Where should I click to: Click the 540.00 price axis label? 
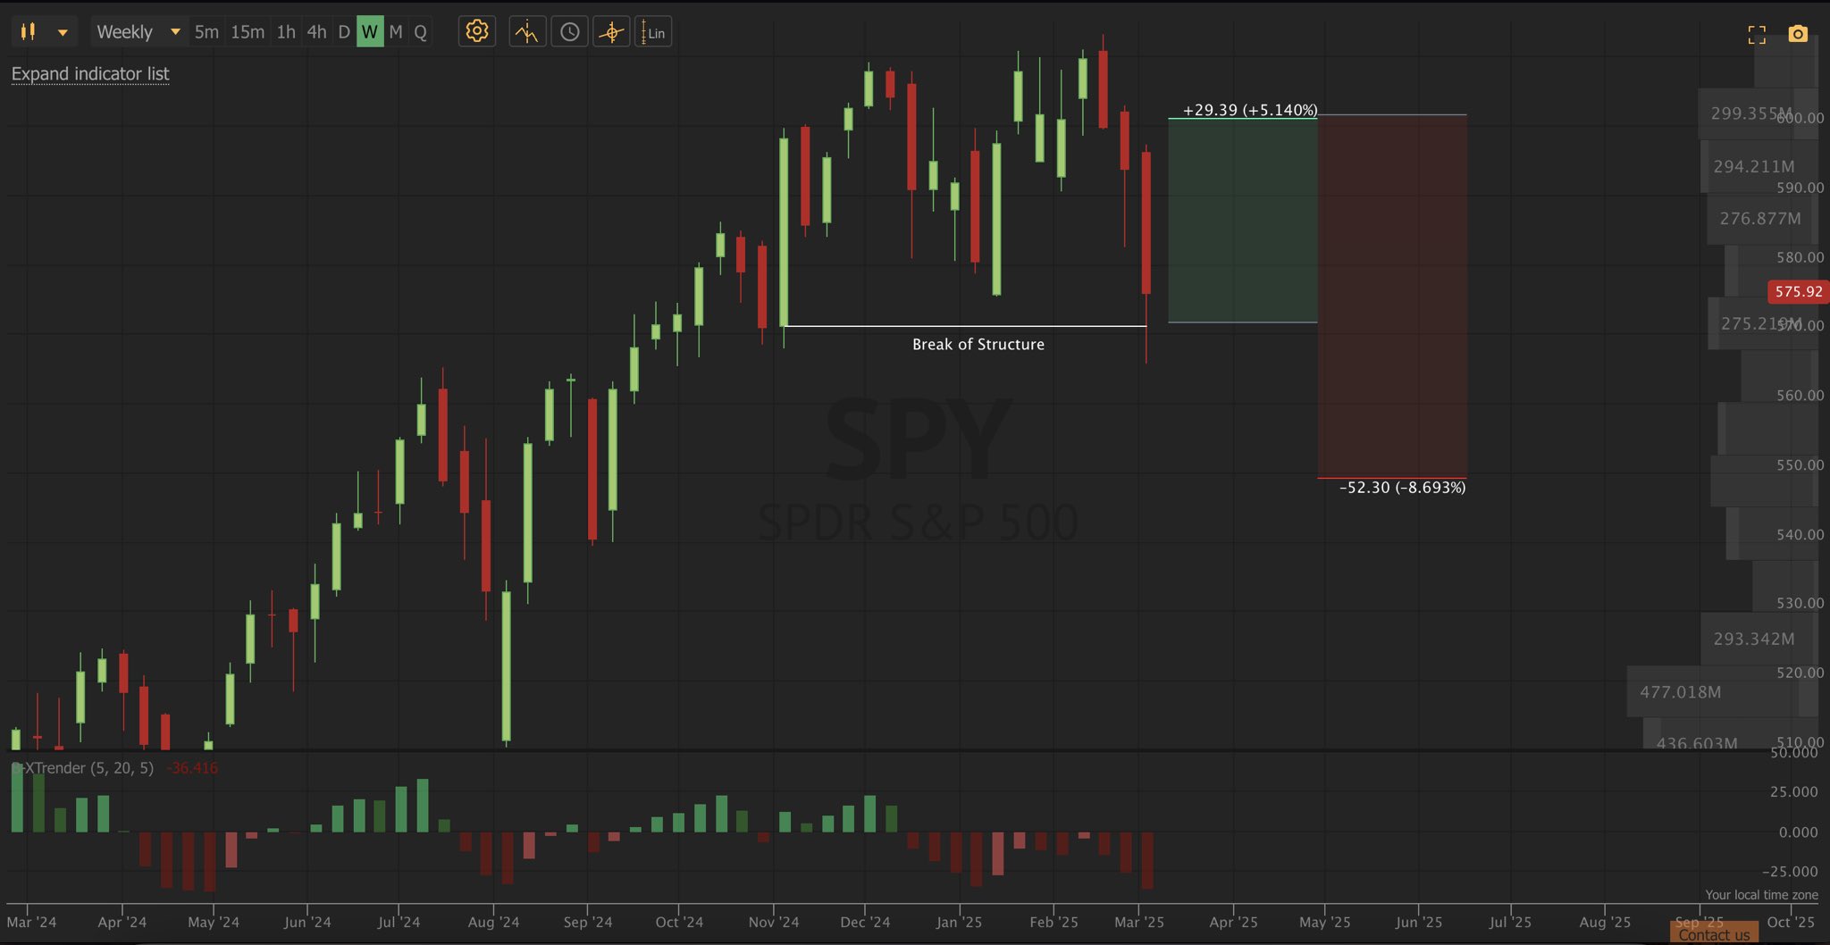tap(1800, 534)
